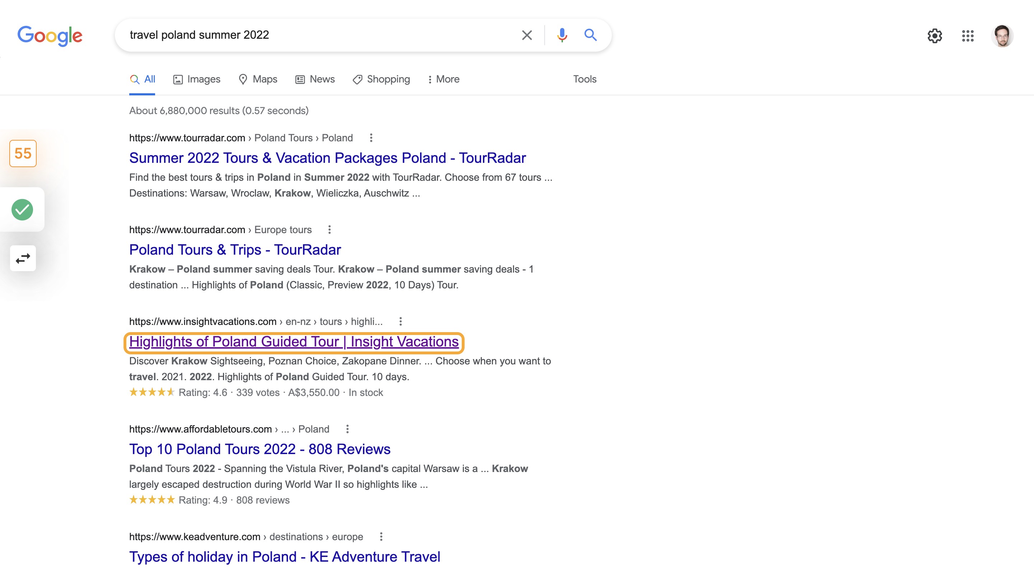
Task: Open three-dot menu beside Europe tours result
Action: (329, 230)
